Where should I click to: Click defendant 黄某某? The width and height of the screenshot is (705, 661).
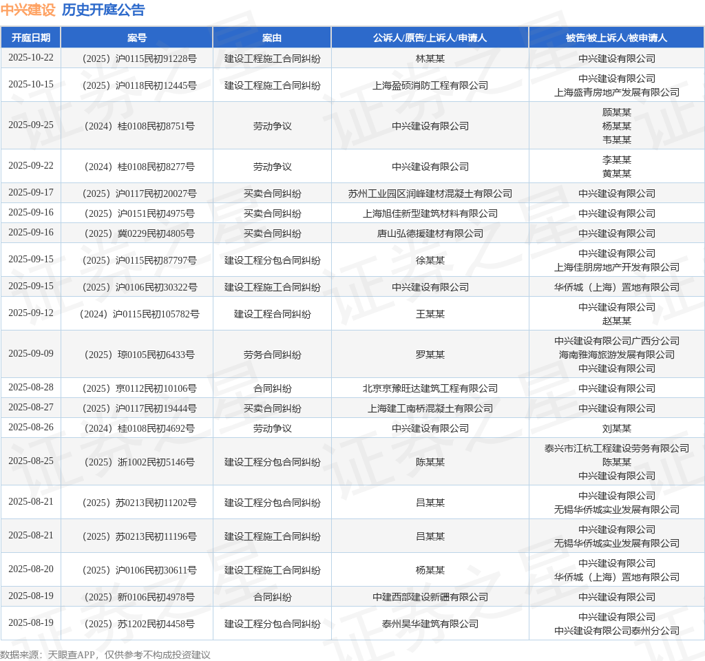pyautogui.click(x=616, y=174)
